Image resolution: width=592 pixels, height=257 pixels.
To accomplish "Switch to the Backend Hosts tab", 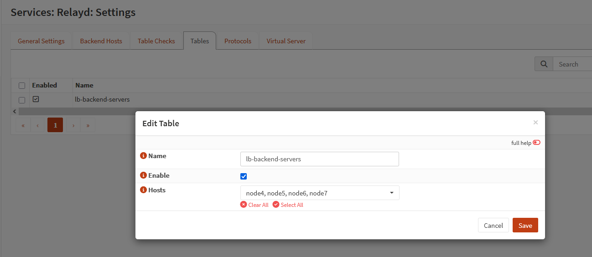I will [101, 41].
